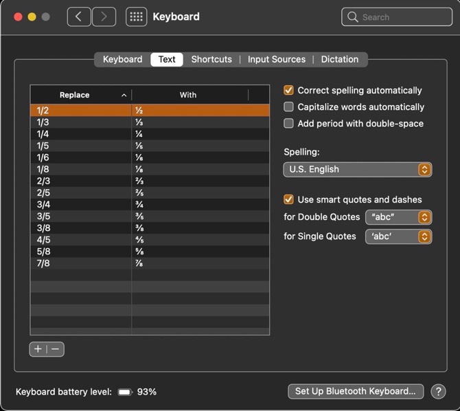
Task: Open the Dictation tab
Action: pos(340,59)
